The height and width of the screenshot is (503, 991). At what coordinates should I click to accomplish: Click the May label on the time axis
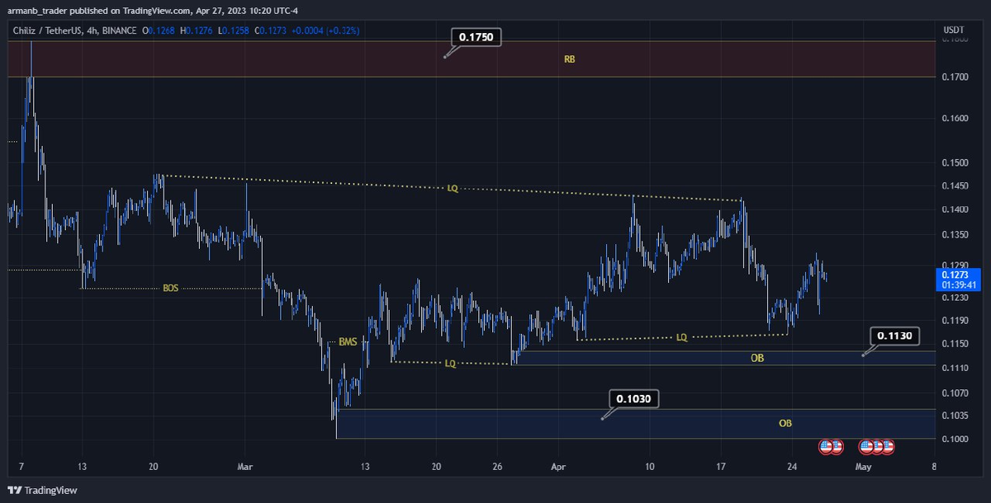tap(863, 466)
